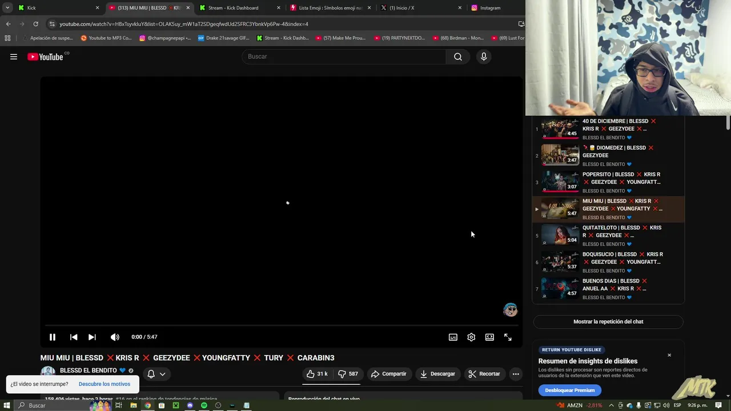Open Windows Start menu
This screenshot has width=731, height=411.
pos(7,405)
